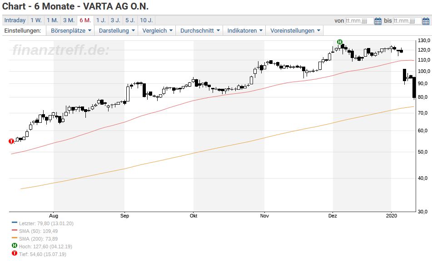Screen dimensions: 432x261
Task: Expand the Durchschnitt dropdown
Action: tap(200, 30)
